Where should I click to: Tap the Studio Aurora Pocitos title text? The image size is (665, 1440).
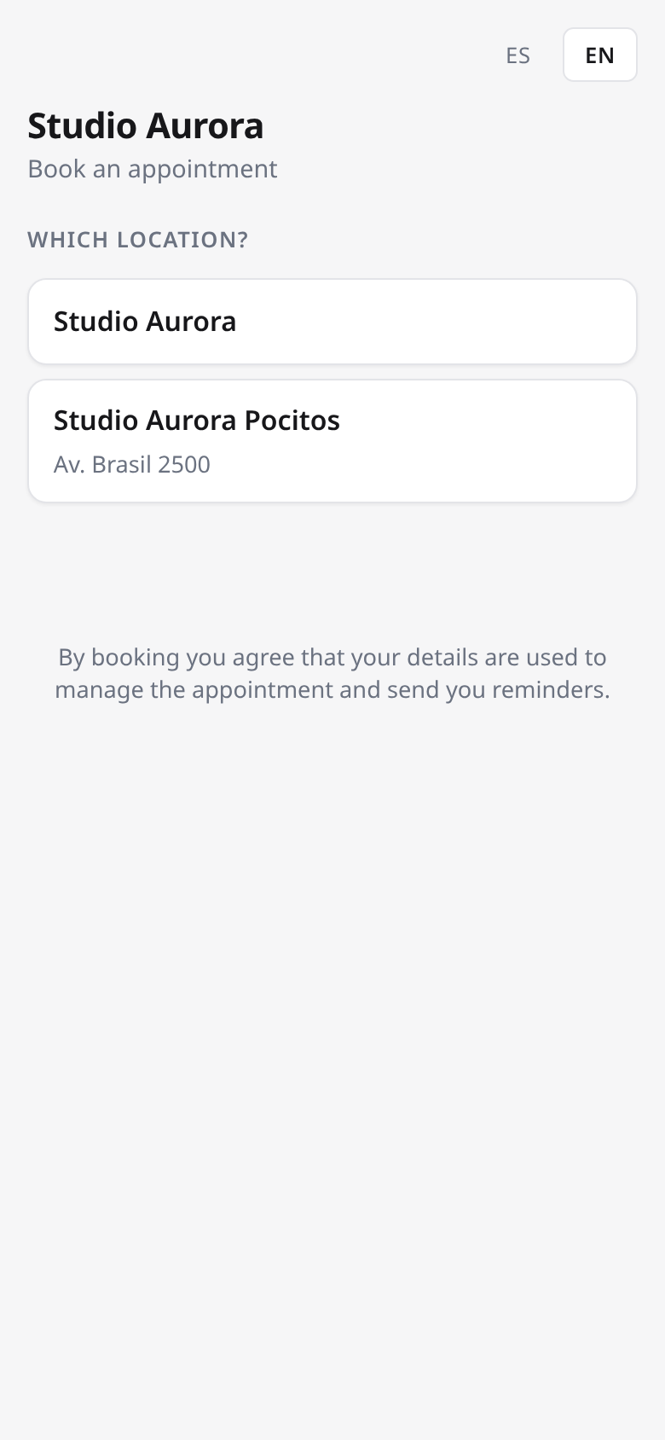197,421
